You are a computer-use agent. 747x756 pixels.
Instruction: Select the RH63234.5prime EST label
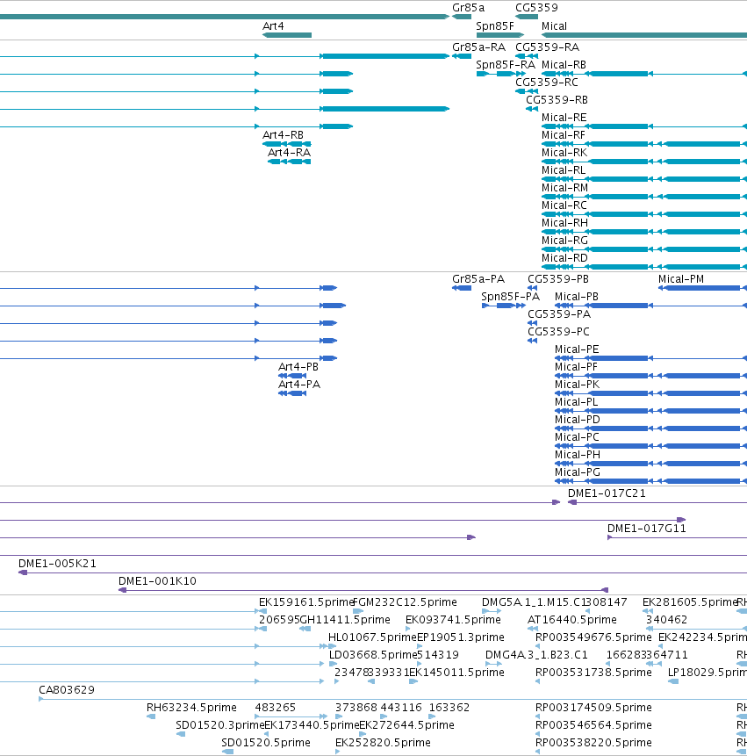191,708
